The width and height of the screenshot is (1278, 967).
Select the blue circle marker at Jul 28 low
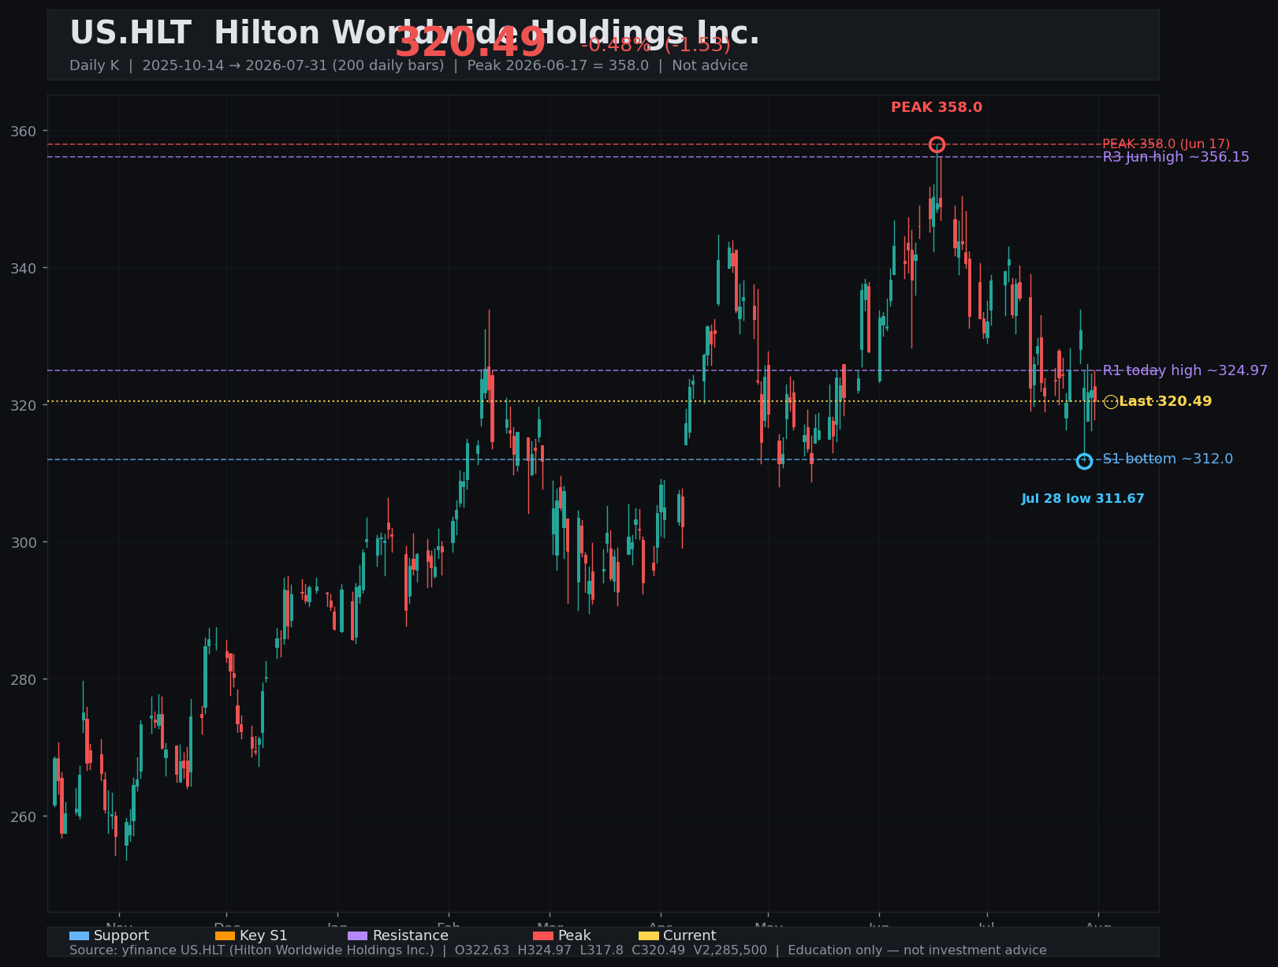1084,461
